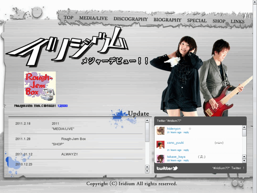Open hidenyon's 21 hours ago timestamp
Screen dimensions: 257x193
coord(174,132)
